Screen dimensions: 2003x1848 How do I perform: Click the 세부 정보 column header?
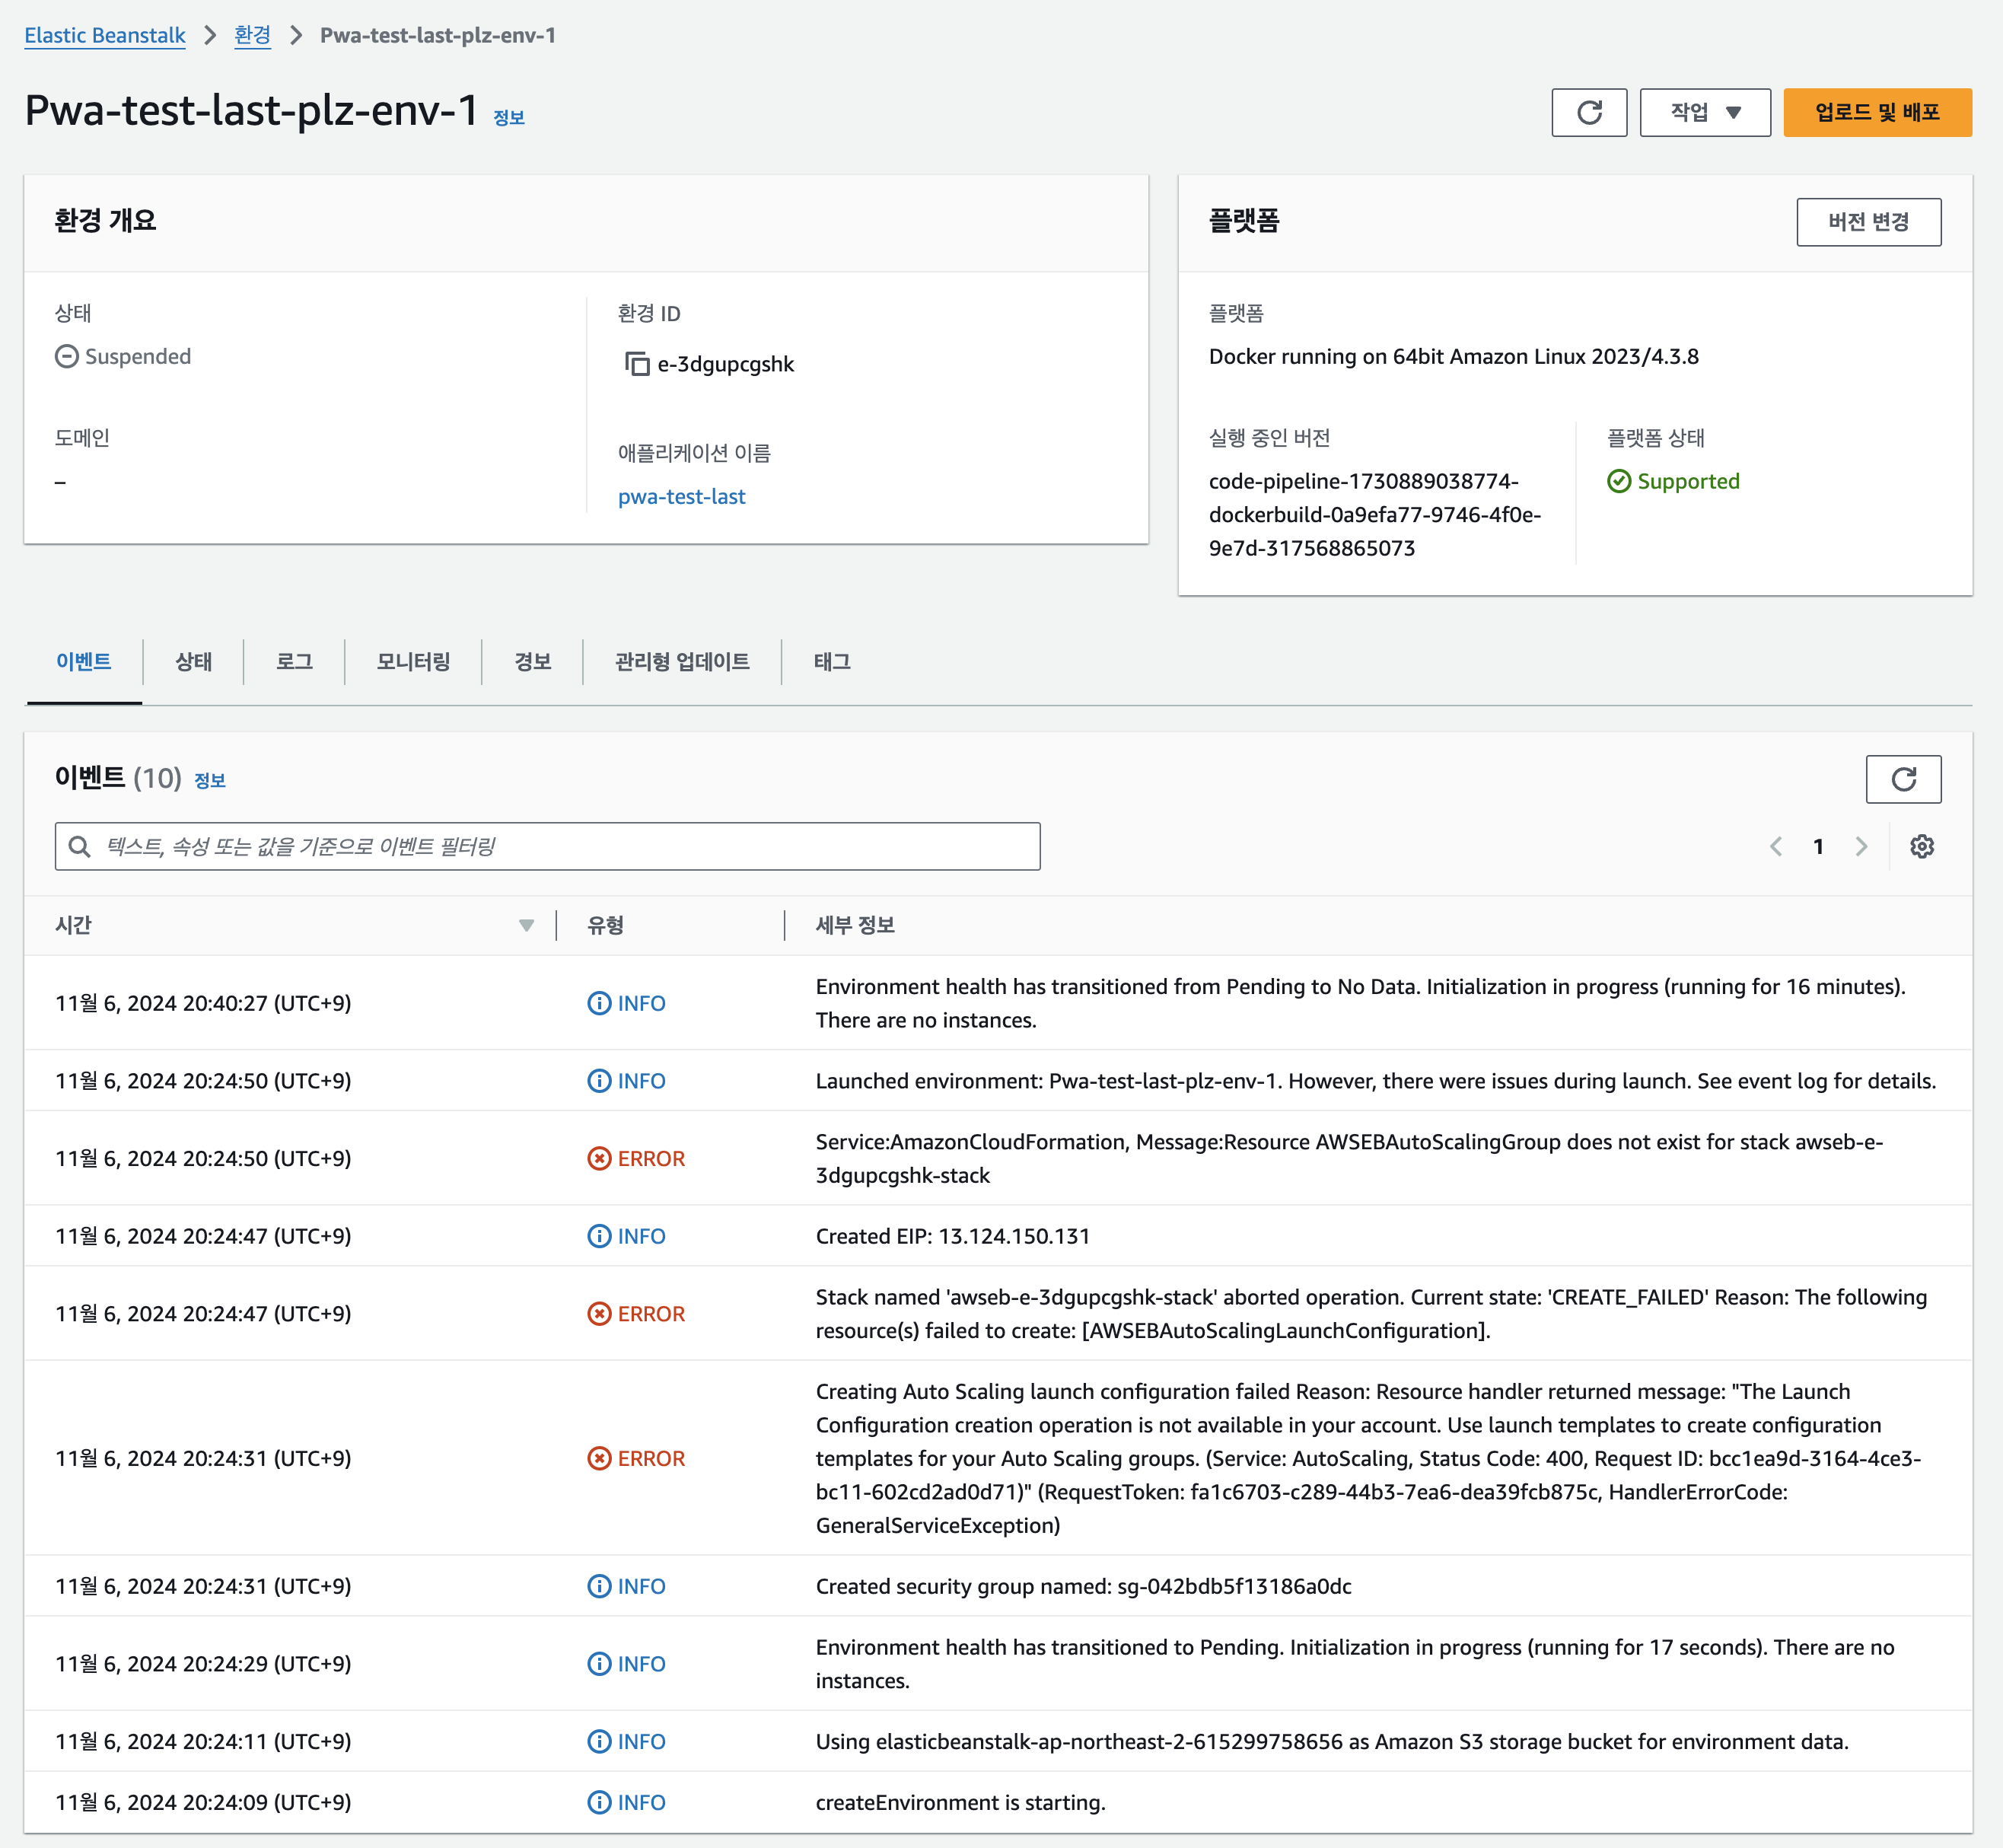coord(855,925)
